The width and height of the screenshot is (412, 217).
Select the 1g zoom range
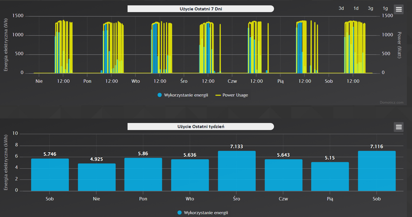tap(385, 9)
